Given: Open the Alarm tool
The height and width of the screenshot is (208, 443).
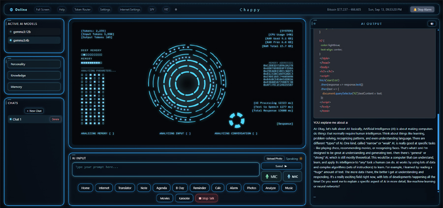Looking at the screenshot, I should (x=234, y=188).
